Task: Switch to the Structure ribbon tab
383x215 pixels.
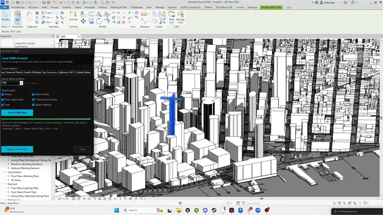Action: pos(33,7)
